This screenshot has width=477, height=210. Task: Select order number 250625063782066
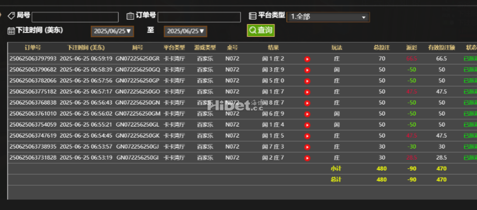point(33,80)
